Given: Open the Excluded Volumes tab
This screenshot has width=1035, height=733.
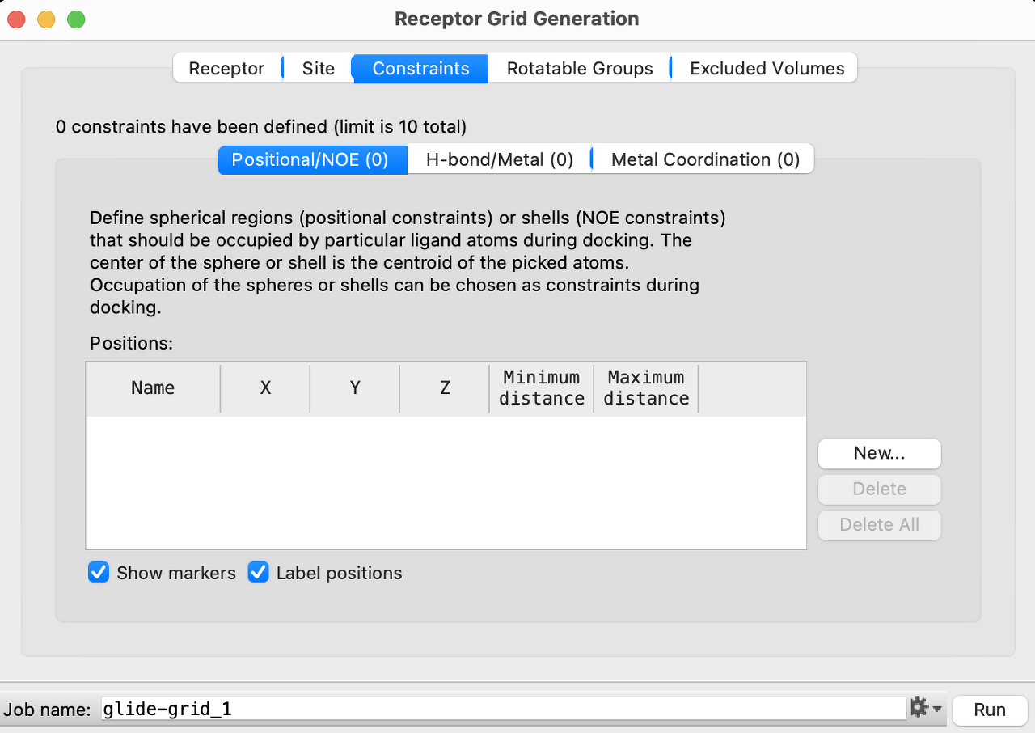Looking at the screenshot, I should tap(767, 69).
